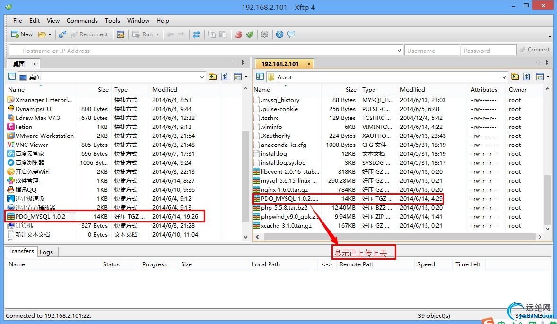Toggle folder tree in remote pane
The height and width of the screenshot is (324, 557).
(x=260, y=77)
